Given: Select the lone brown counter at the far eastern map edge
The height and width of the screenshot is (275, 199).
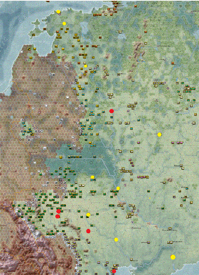Looking at the screenshot, I should pos(195,114).
